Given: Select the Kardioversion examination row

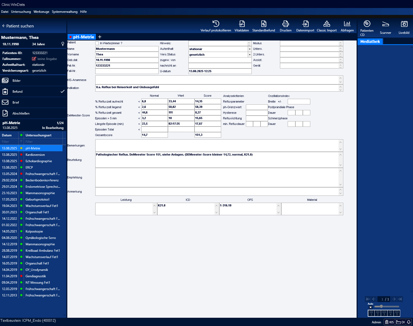Looking at the screenshot, I should (x=31, y=154).
